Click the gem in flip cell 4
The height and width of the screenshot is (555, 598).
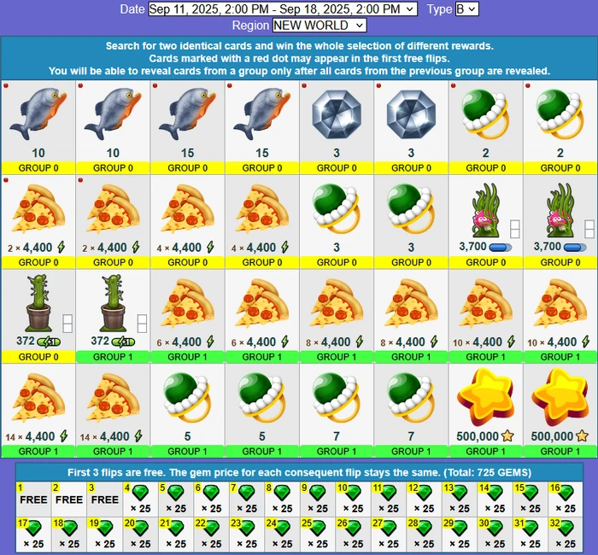click(x=140, y=494)
